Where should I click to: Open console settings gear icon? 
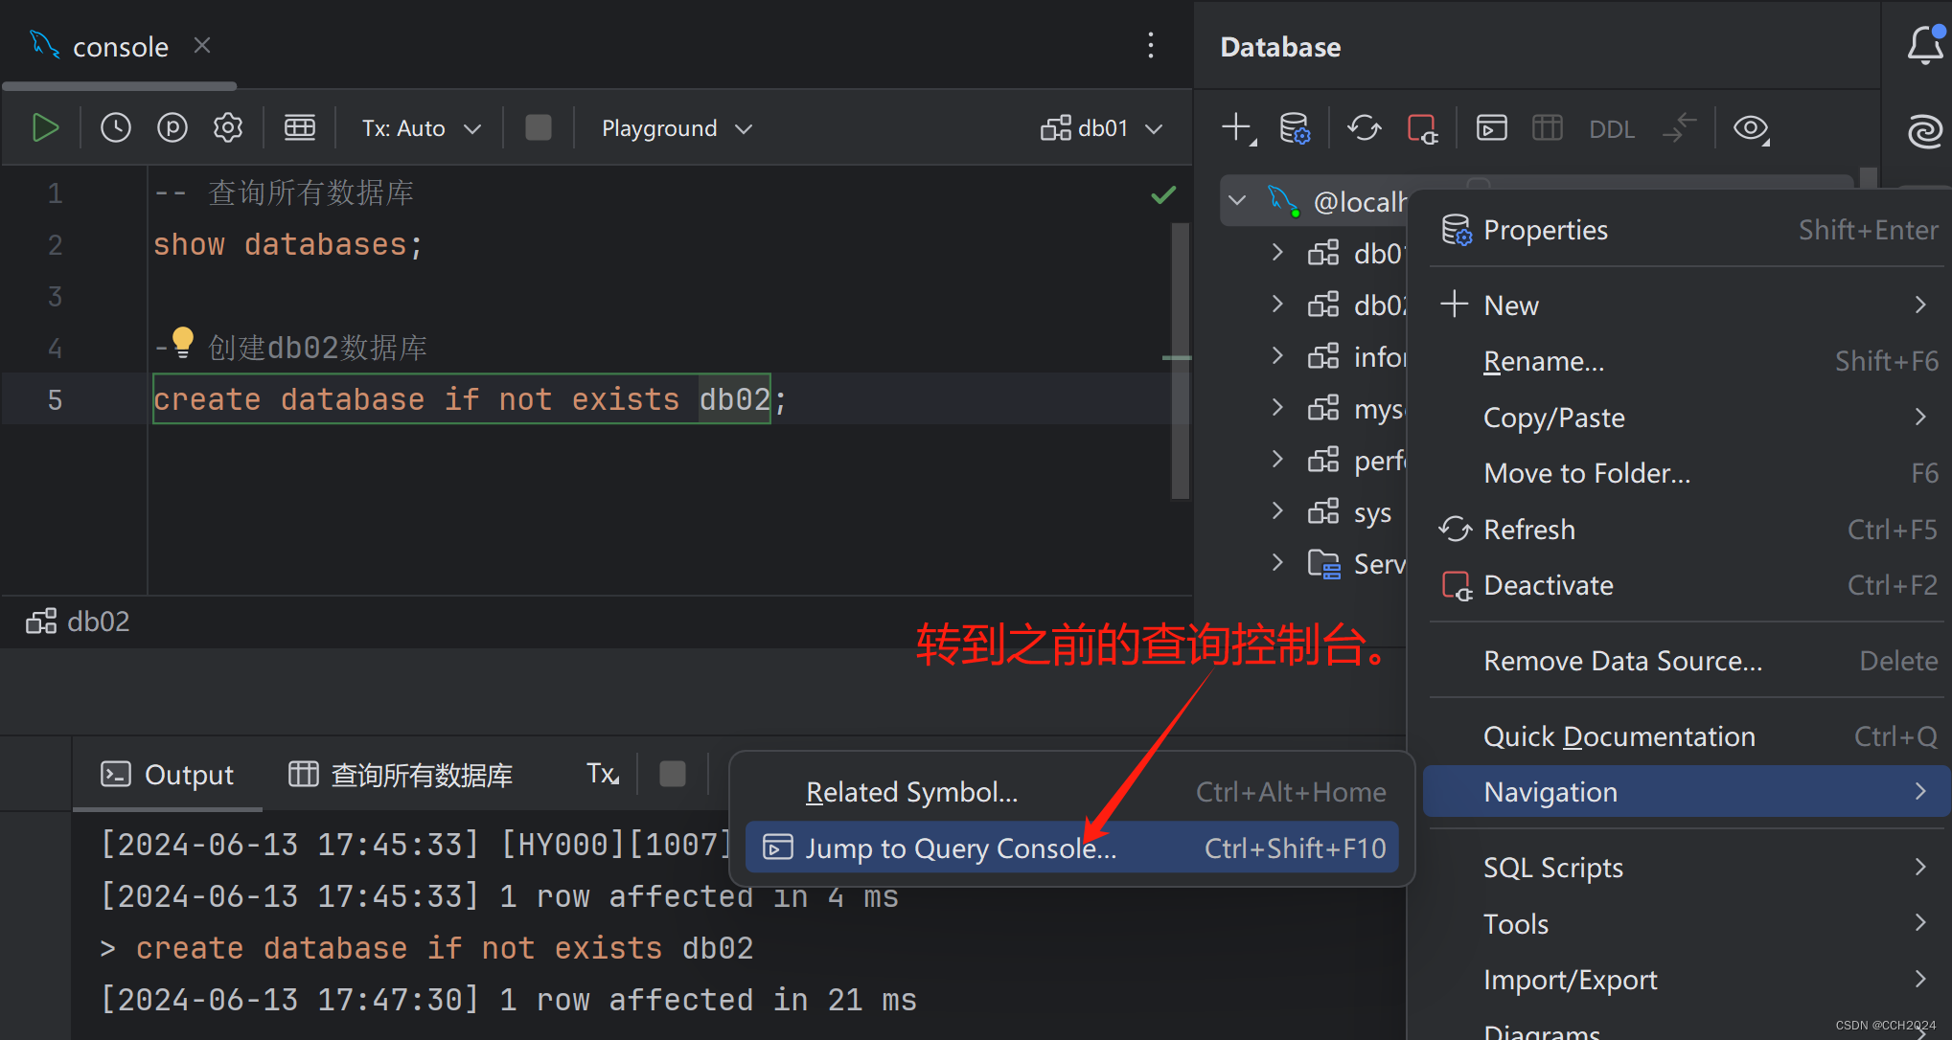228,127
